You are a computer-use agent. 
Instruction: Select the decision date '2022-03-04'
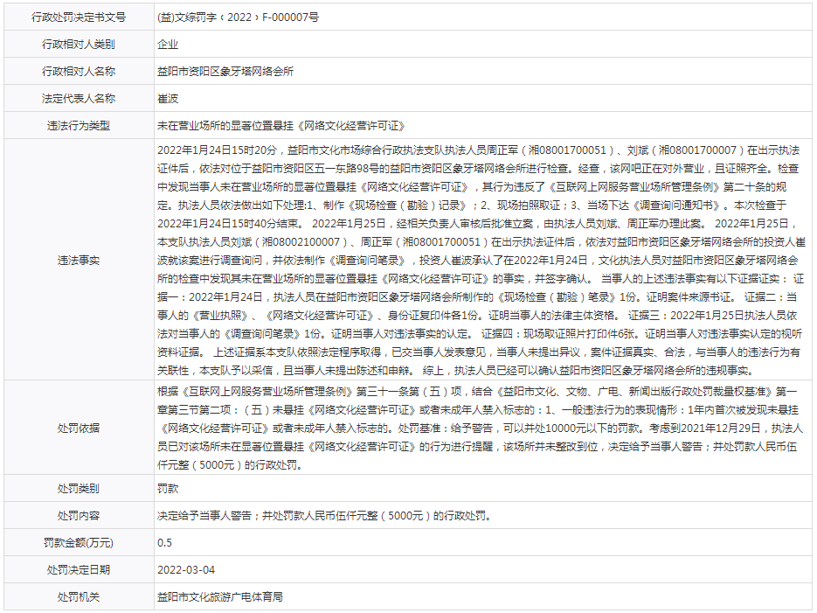coord(186,570)
